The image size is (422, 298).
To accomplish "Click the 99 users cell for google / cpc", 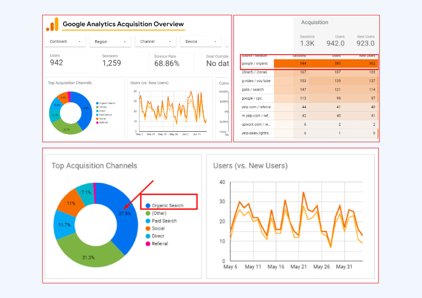I will 339,98.
